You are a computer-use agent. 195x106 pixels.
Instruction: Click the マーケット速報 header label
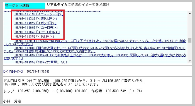pyautogui.click(x=25, y=6)
